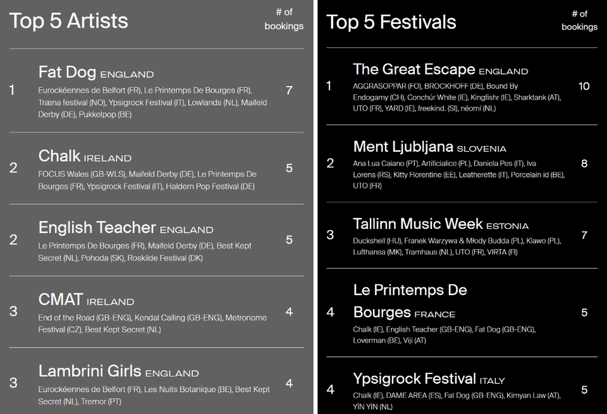
Task: Select the bookings column header over festivals
Action: pos(580,20)
